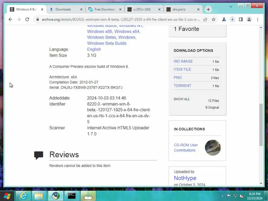Open the Action Center flag icon
268x201 pixels.
229,196
